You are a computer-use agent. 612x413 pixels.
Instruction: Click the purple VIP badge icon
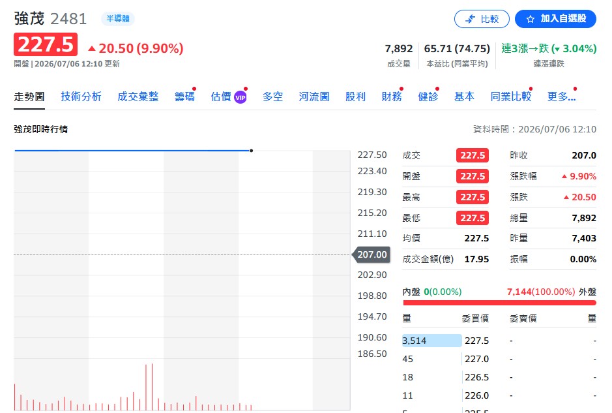click(x=240, y=97)
